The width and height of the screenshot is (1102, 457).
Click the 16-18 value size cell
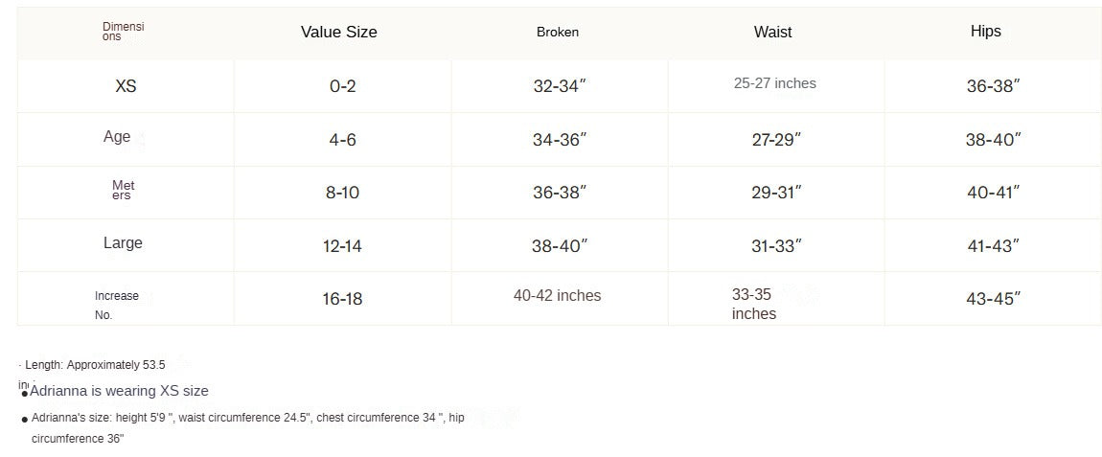342,299
